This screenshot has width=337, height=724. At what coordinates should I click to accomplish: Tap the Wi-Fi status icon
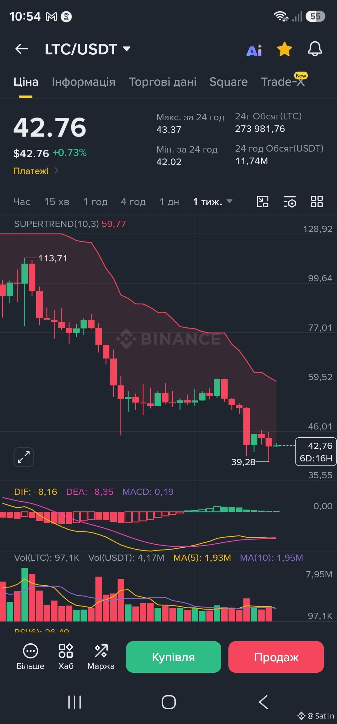point(281,16)
